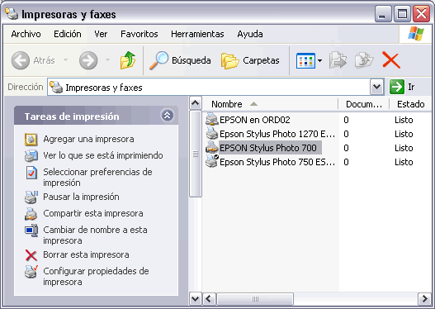Open the Edición menu
This screenshot has height=309, width=435.
pyautogui.click(x=68, y=34)
